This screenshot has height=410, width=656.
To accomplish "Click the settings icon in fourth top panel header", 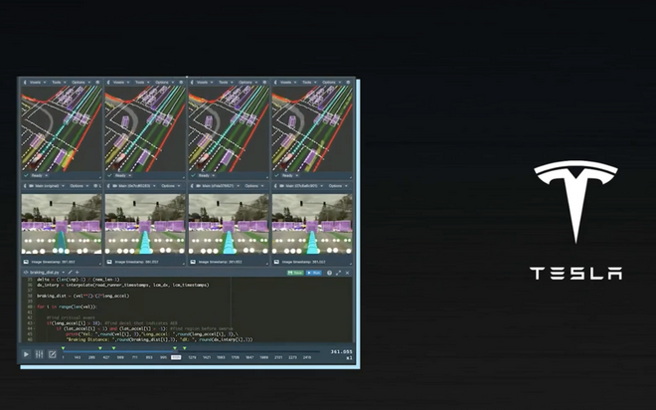I will pos(348,83).
